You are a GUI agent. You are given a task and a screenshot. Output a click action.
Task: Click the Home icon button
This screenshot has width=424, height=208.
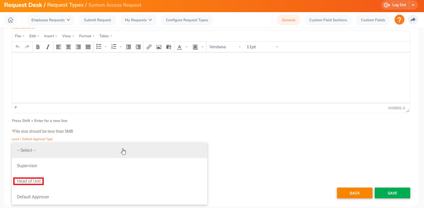[10, 20]
